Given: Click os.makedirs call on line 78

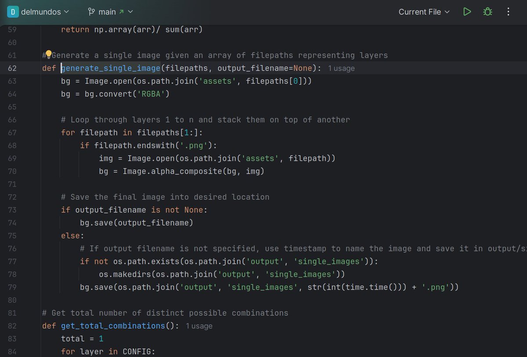Looking at the screenshot, I should click(x=222, y=274).
